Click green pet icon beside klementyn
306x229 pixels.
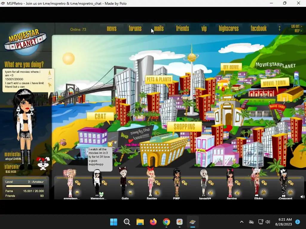pos(101,194)
